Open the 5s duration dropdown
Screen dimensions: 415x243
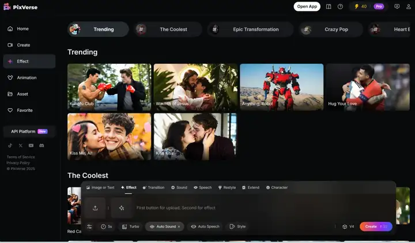point(106,227)
